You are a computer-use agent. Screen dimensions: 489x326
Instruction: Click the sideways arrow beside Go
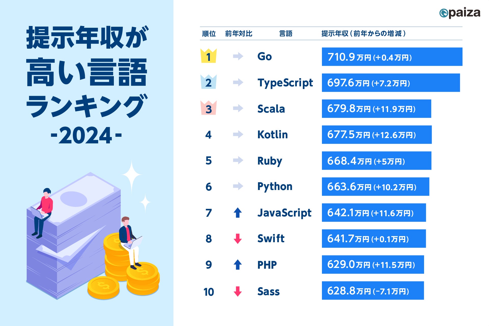click(238, 56)
